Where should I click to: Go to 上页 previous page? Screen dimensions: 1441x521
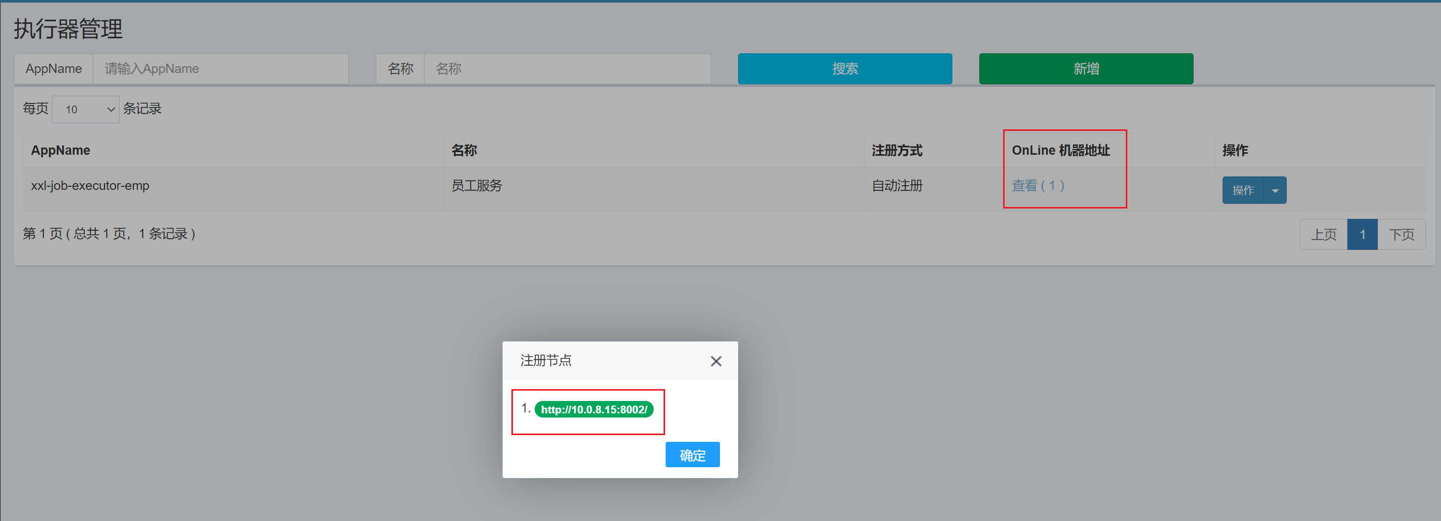point(1324,234)
